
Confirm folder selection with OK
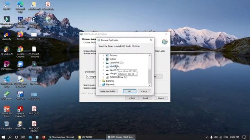tap(129, 91)
